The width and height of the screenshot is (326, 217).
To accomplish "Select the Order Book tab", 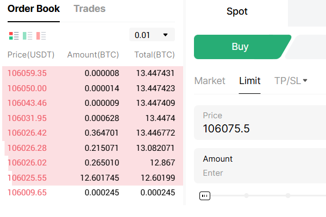I will (34, 9).
